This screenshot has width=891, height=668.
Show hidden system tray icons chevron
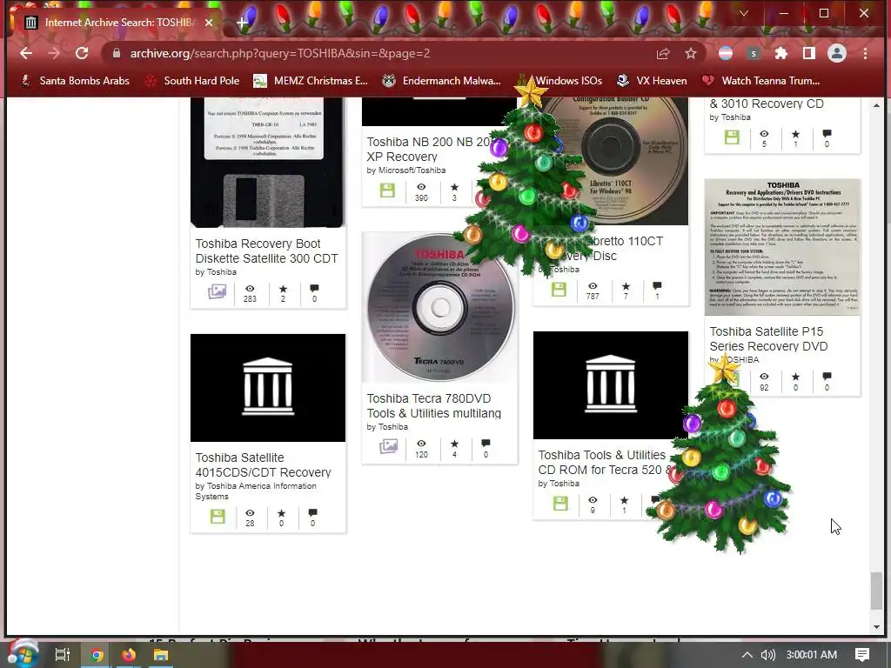[x=747, y=654]
